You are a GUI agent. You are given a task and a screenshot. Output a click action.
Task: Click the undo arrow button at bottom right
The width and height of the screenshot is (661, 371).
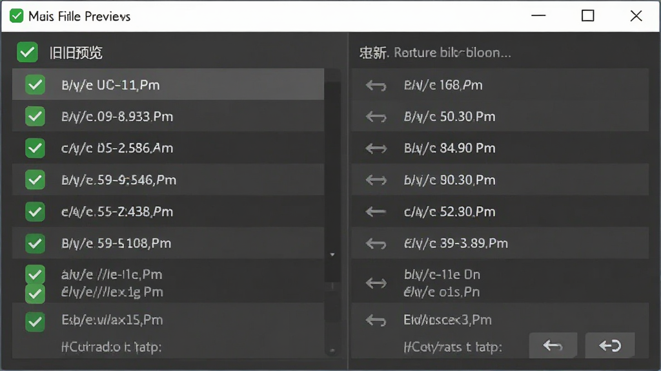pos(553,346)
